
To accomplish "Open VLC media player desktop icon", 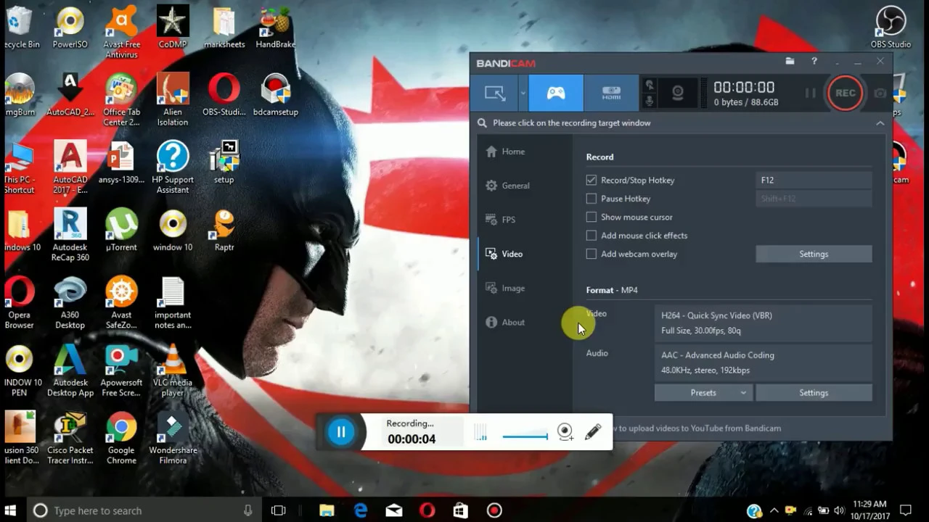I will coord(173,370).
